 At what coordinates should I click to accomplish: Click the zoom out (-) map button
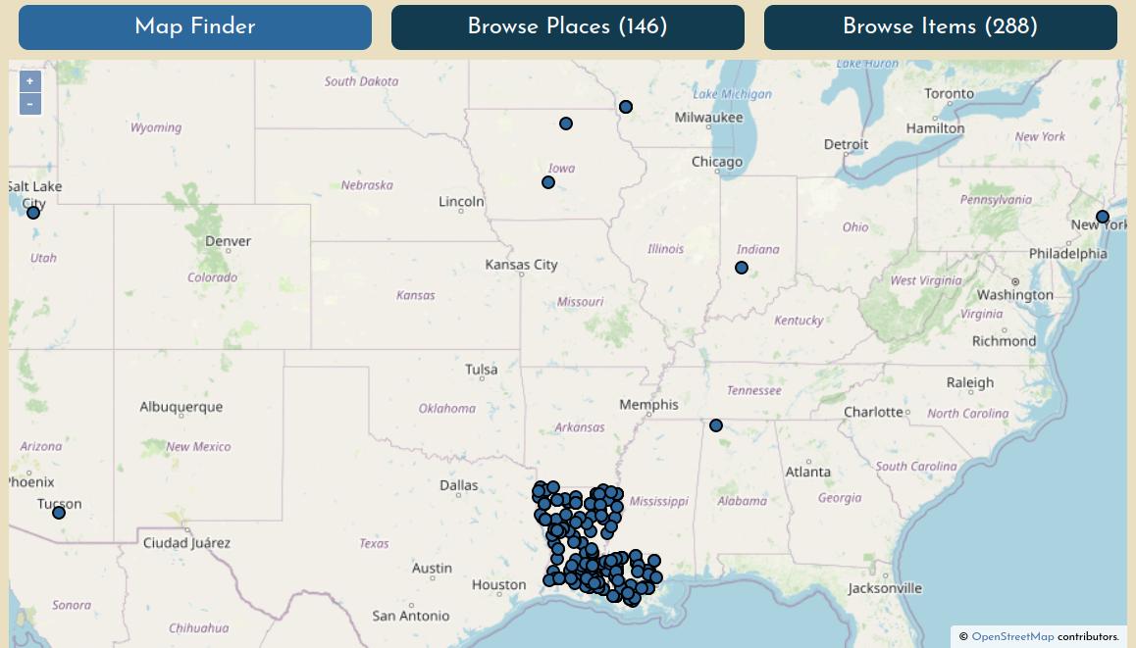pyautogui.click(x=30, y=104)
